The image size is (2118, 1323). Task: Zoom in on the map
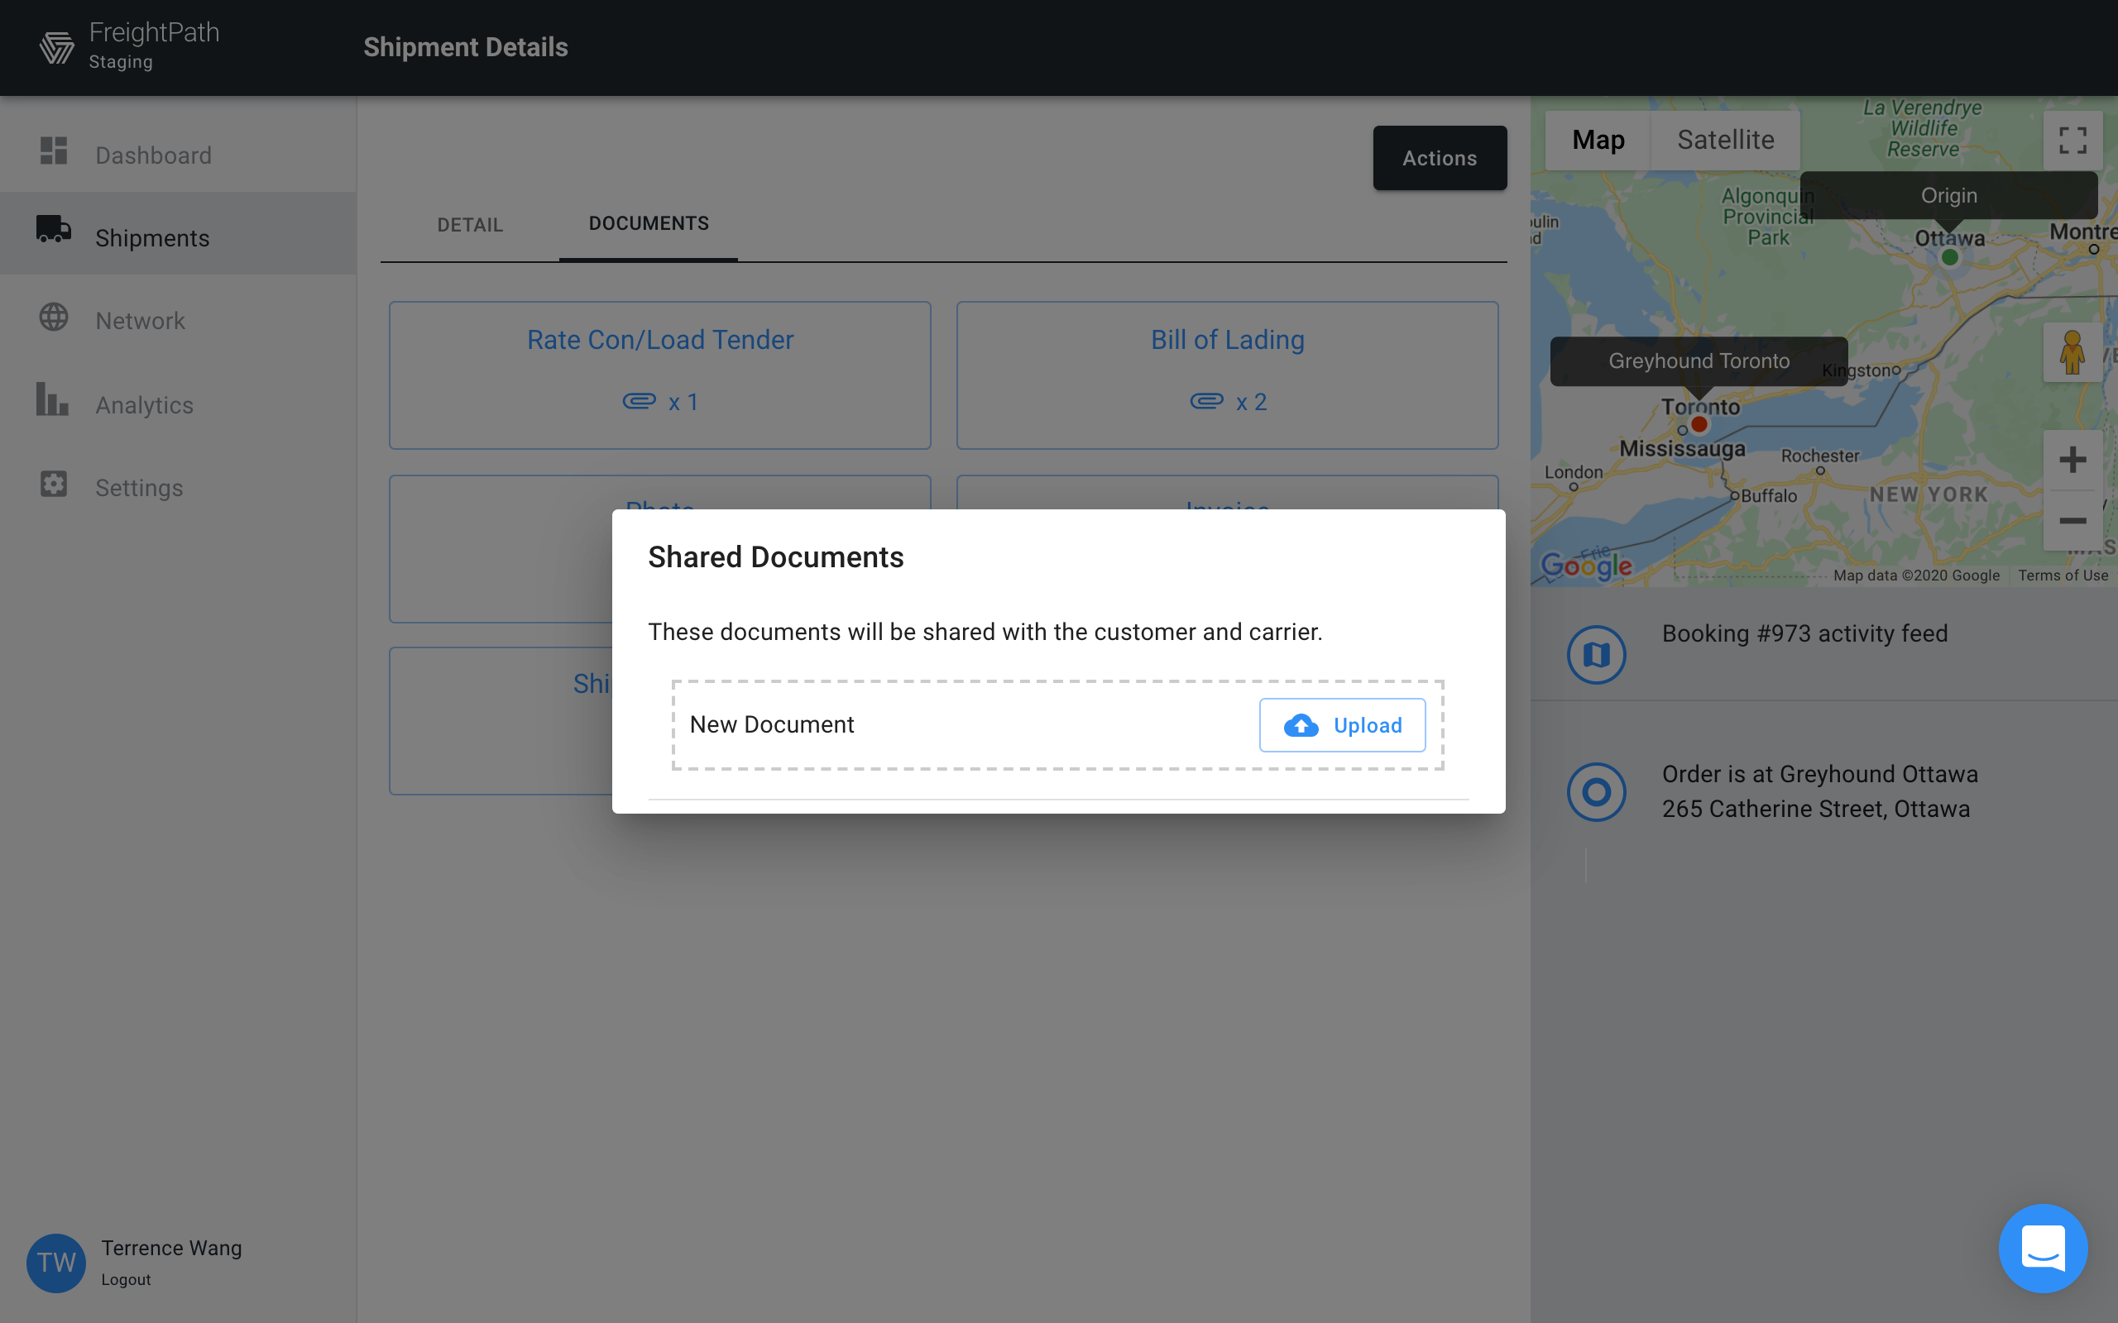(2072, 460)
